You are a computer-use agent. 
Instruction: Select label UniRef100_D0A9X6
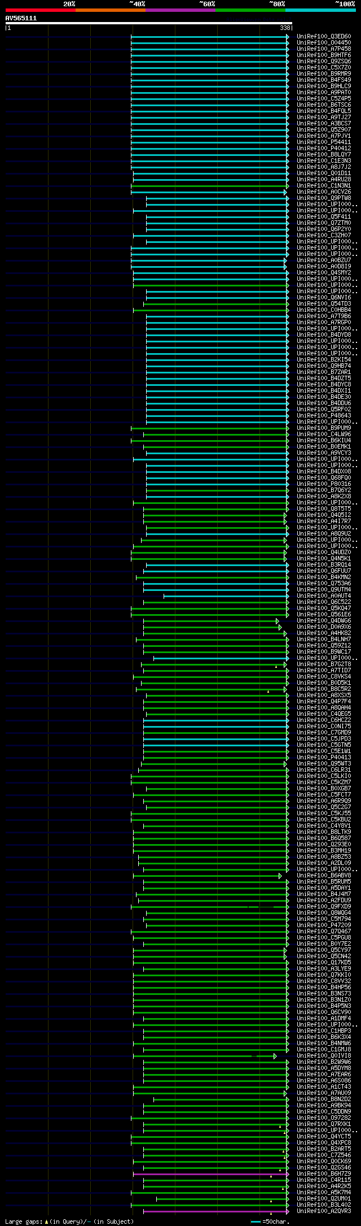[324, 627]
